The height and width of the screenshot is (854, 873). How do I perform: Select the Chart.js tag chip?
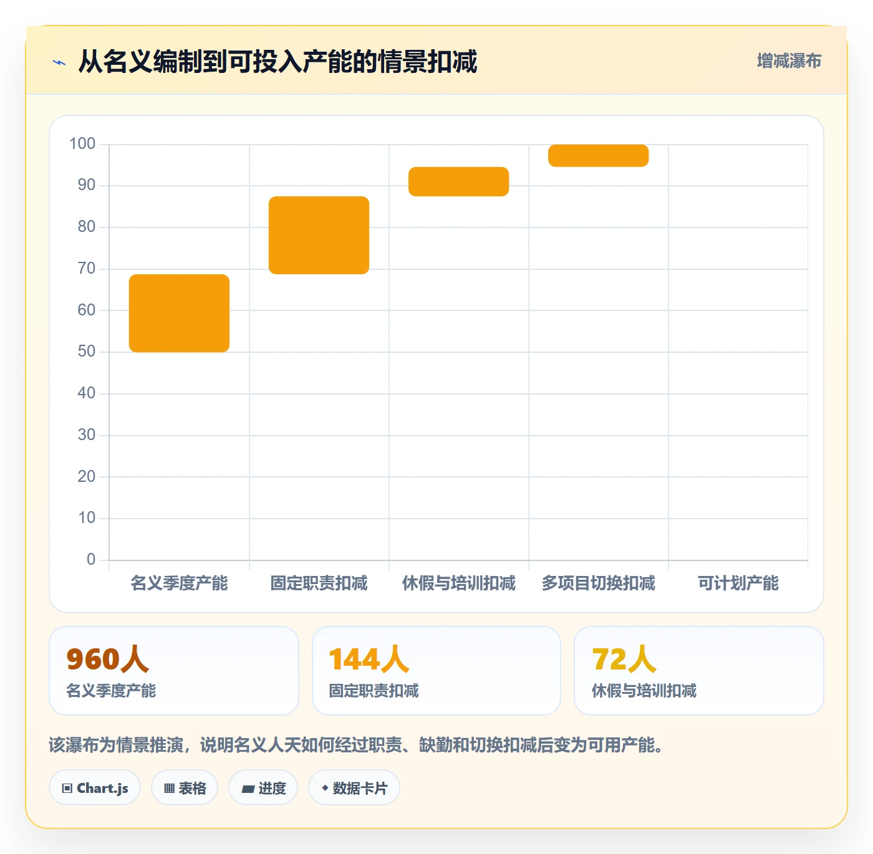coord(95,788)
